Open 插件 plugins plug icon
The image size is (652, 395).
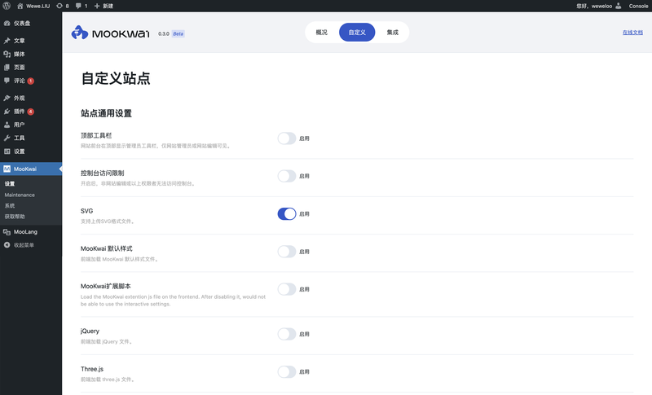(7, 112)
